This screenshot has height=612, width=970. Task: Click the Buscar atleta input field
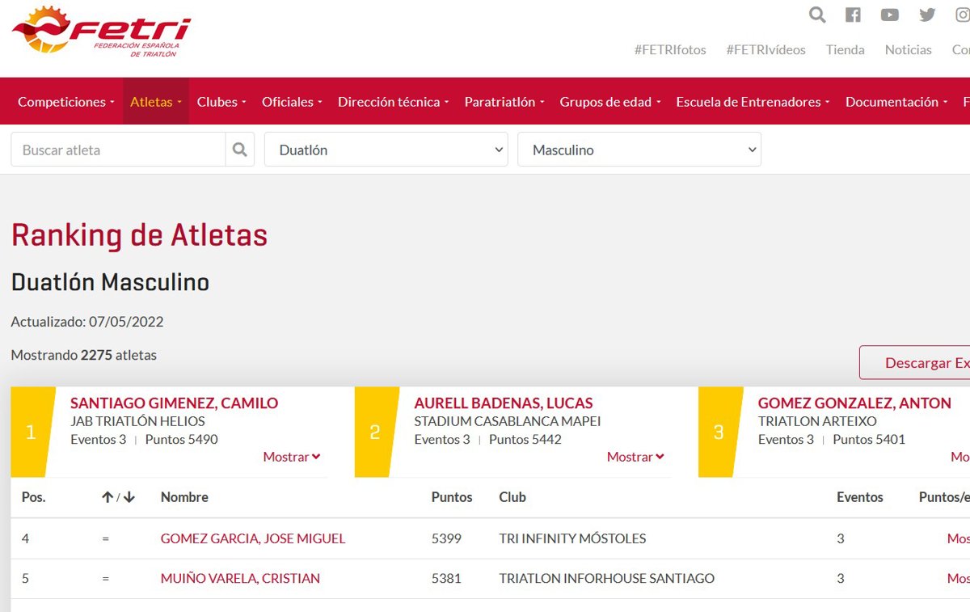click(x=118, y=150)
